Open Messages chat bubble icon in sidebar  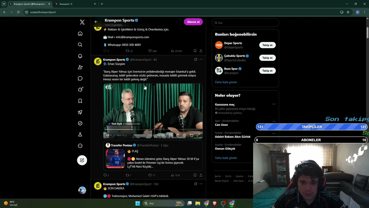[x=80, y=78]
